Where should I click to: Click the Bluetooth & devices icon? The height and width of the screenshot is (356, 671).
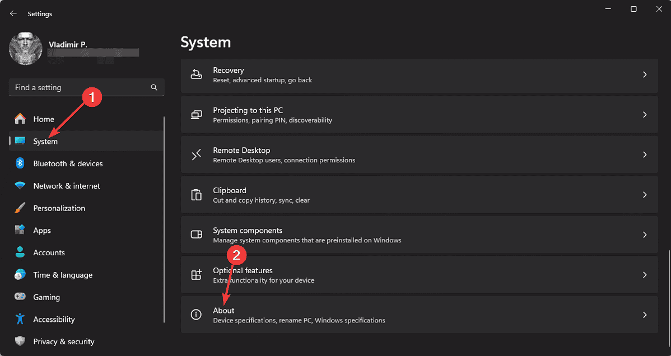(x=20, y=163)
